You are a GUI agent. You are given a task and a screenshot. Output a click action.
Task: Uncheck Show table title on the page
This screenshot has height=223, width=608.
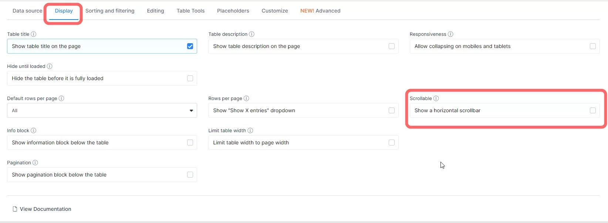(190, 46)
